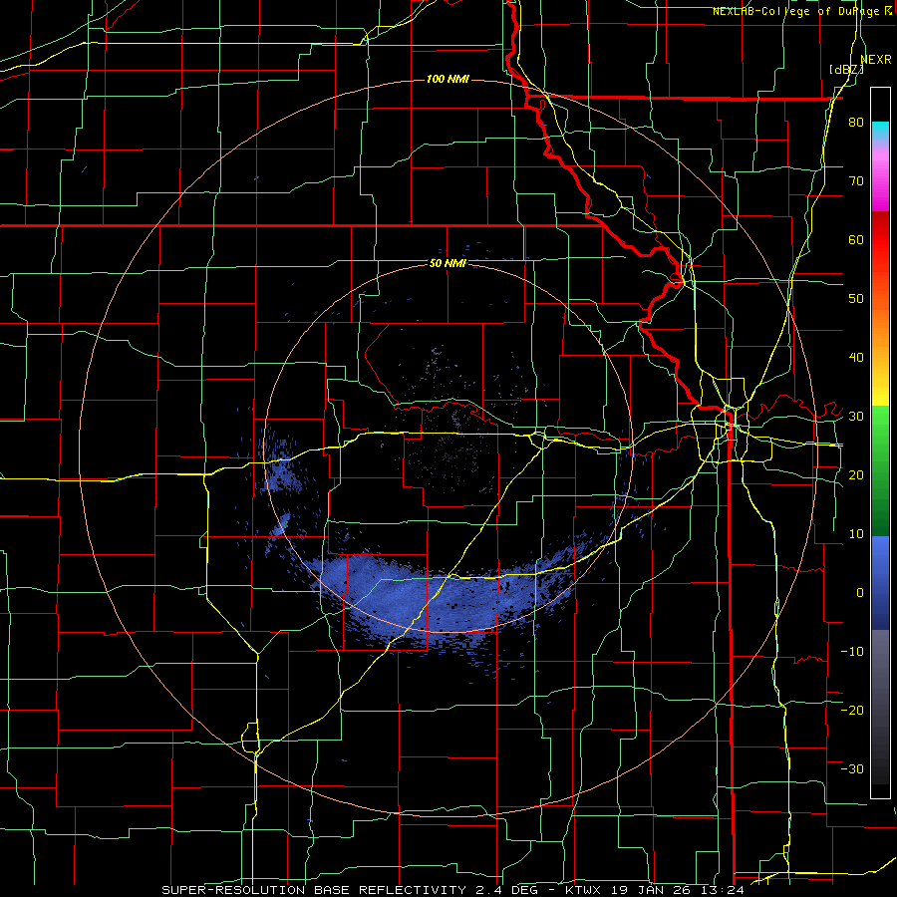Click the [dBZ] units label
897x897 pixels.
tap(846, 70)
